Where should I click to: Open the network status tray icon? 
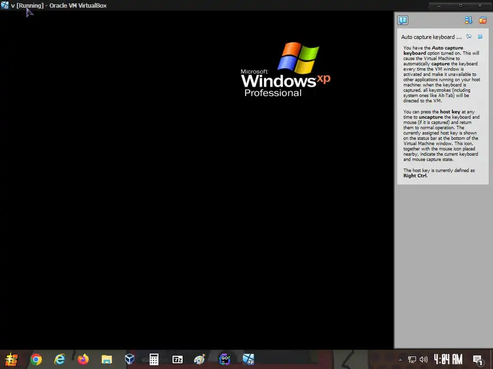click(412, 359)
